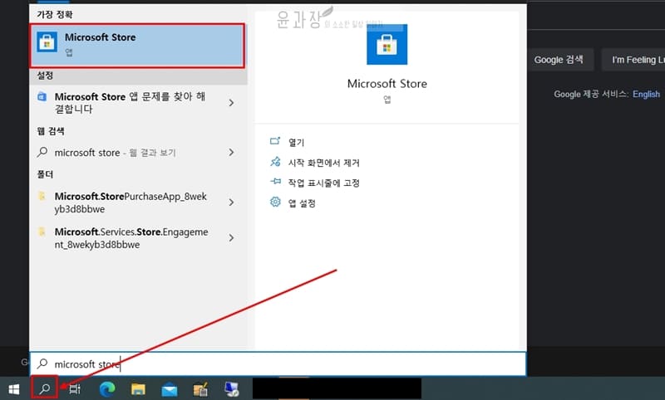The height and width of the screenshot is (400, 665).
Task: Click the taskbar search magnifier icon
Action: click(x=45, y=388)
